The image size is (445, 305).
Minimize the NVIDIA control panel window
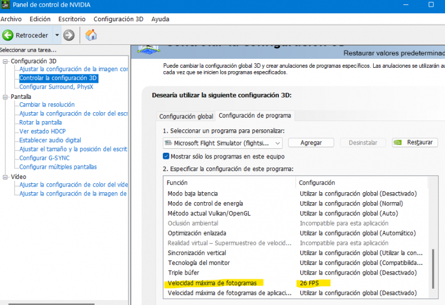(406, 4)
